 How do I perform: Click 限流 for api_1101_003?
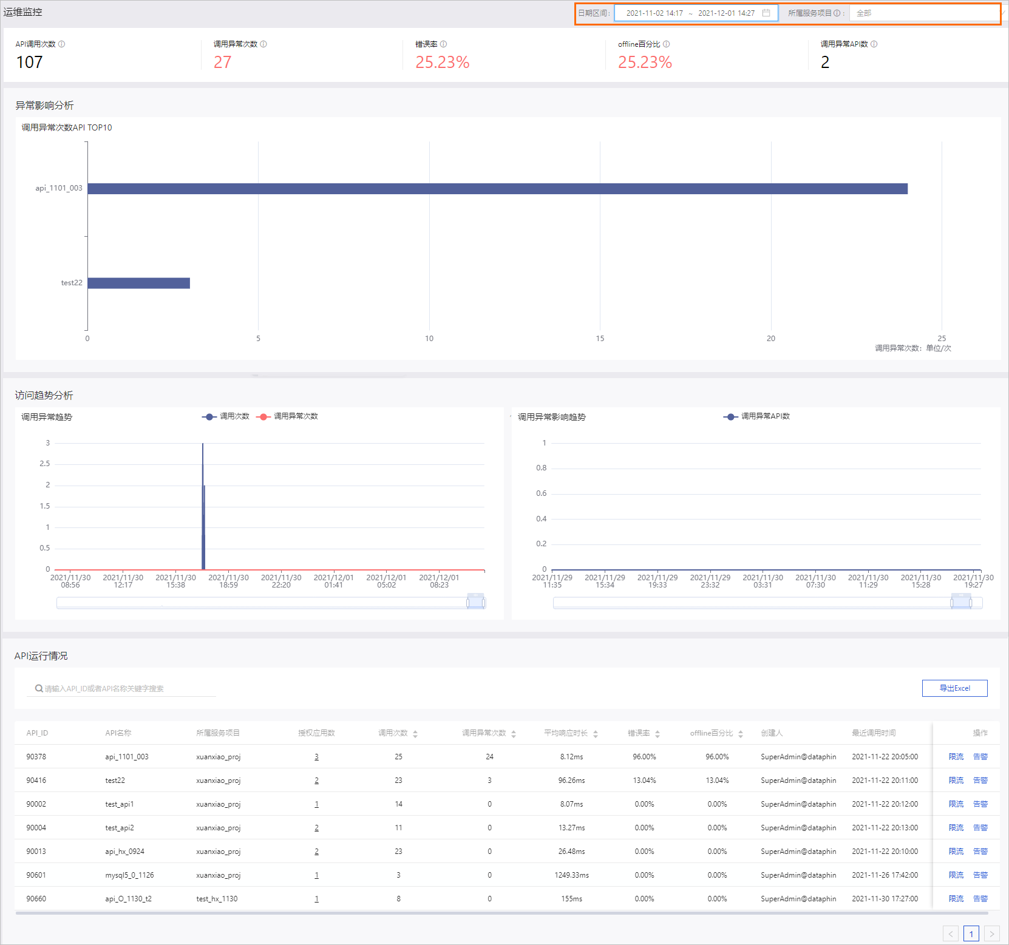click(956, 757)
